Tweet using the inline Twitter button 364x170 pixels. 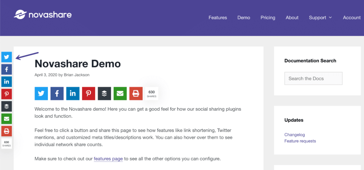coord(41,93)
